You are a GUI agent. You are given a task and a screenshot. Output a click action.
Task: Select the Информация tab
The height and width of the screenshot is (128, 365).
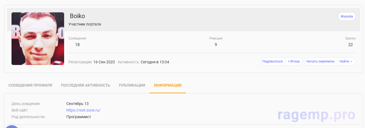(x=168, y=85)
